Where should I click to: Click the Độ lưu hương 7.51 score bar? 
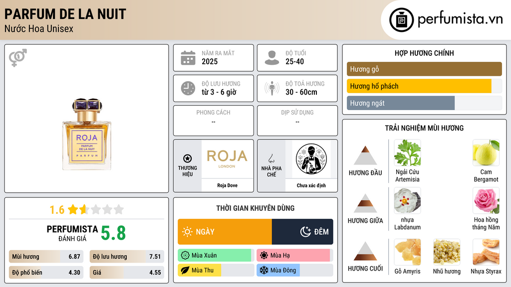(127, 257)
